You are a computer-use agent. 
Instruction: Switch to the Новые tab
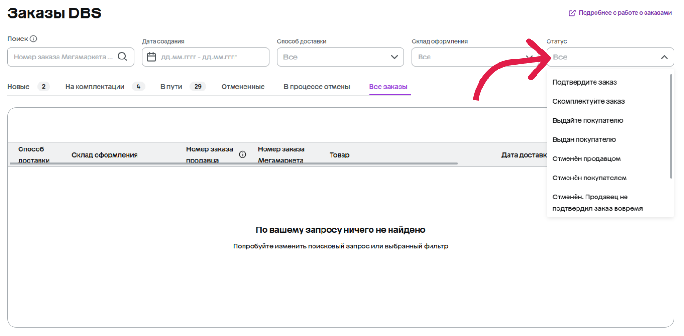coord(19,87)
